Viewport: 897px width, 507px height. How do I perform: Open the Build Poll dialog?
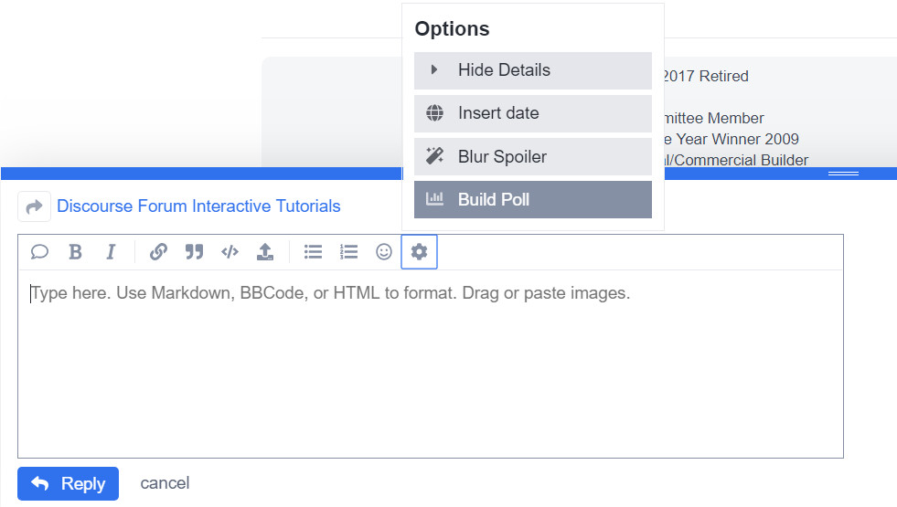click(x=532, y=200)
